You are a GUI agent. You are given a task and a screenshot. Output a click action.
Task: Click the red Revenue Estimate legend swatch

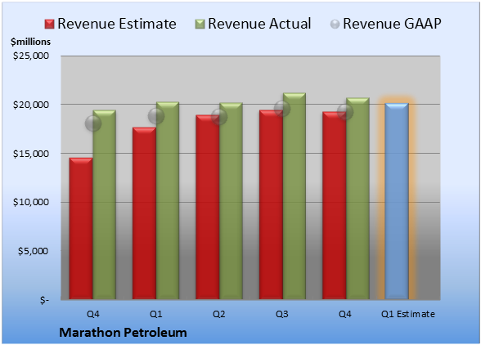click(x=49, y=25)
